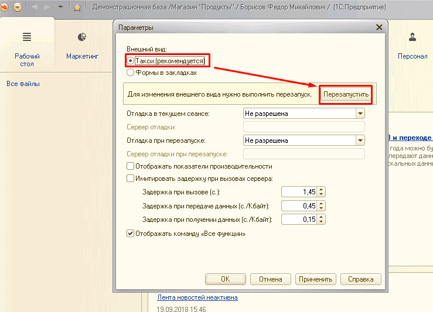Image resolution: width=433 pixels, height=312 pixels.
Task: Open the Лента новостей неактивна link
Action: [197, 297]
